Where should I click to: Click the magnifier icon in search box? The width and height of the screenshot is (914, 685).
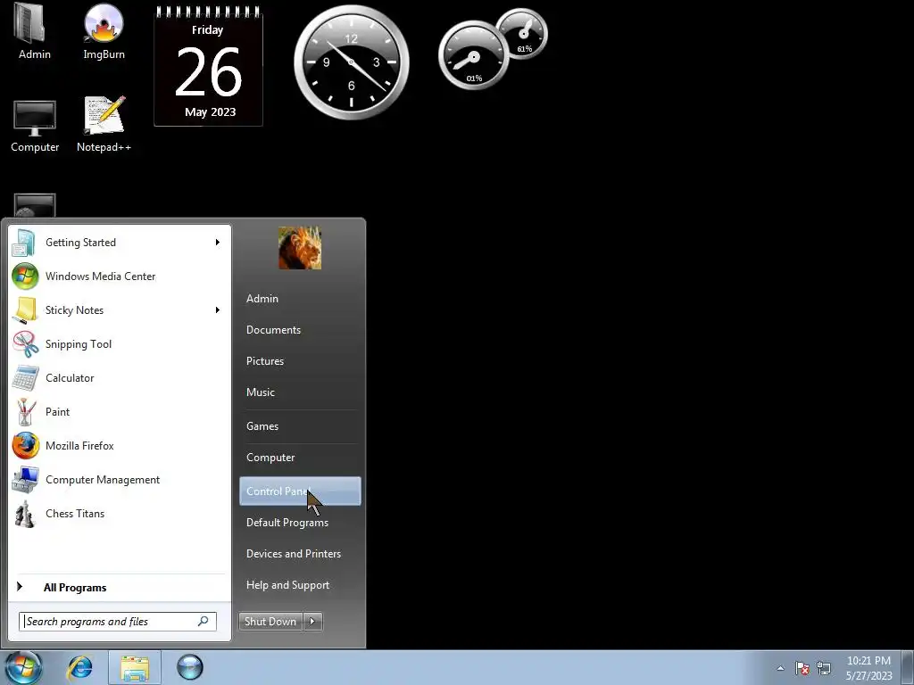coord(203,621)
